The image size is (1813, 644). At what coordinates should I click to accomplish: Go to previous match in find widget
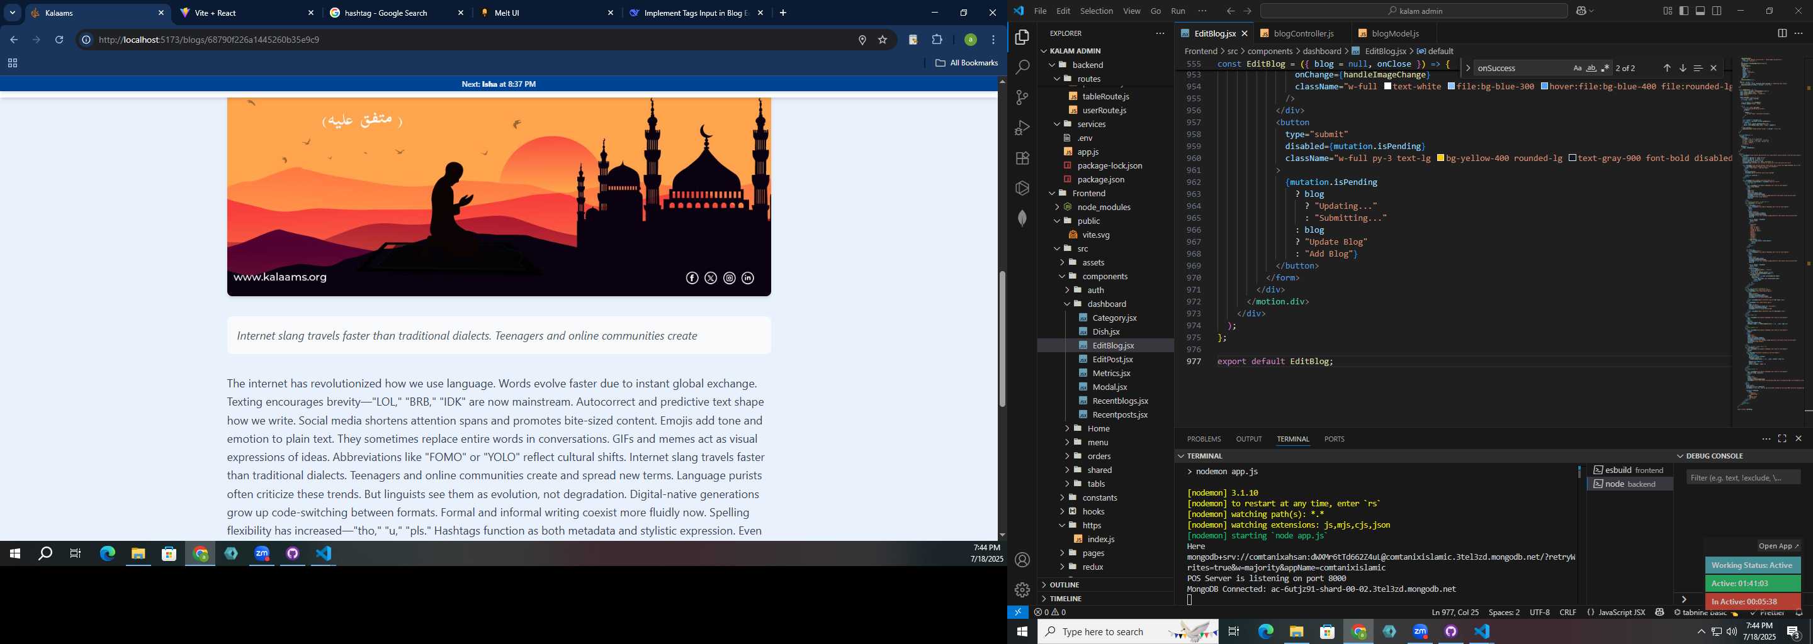click(x=1666, y=68)
